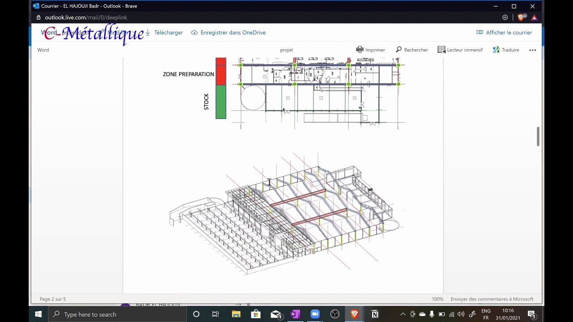The height and width of the screenshot is (322, 573).
Task: Click the Rechercher magnifier icon
Action: tap(399, 50)
